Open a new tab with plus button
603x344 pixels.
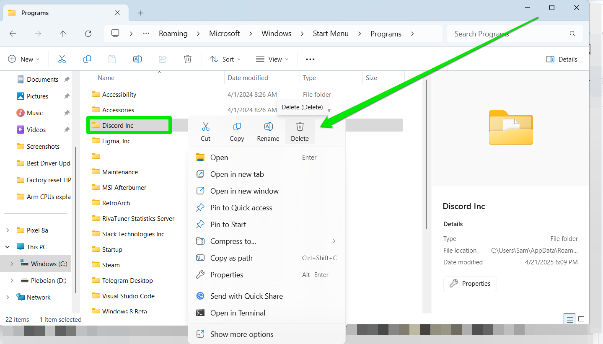click(141, 13)
